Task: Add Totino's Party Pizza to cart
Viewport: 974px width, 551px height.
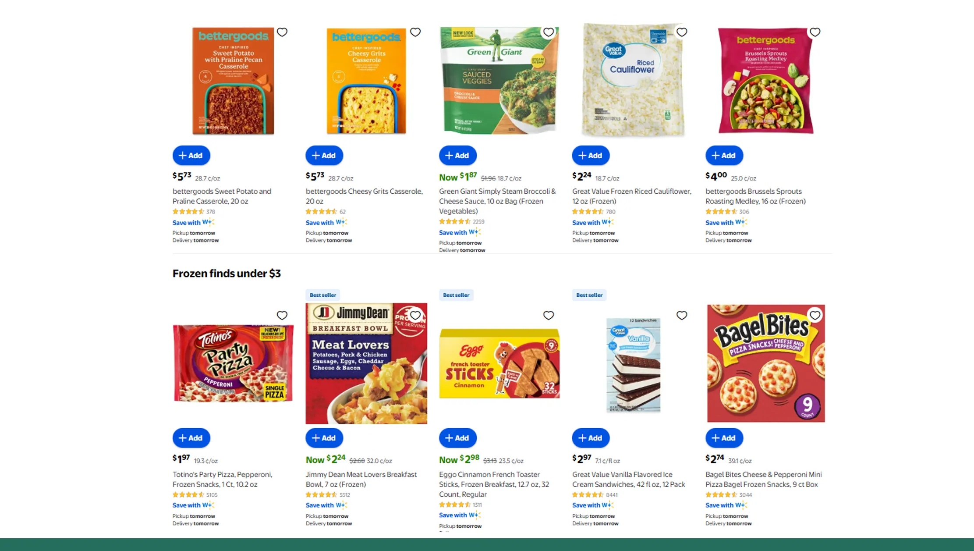Action: pyautogui.click(x=191, y=437)
